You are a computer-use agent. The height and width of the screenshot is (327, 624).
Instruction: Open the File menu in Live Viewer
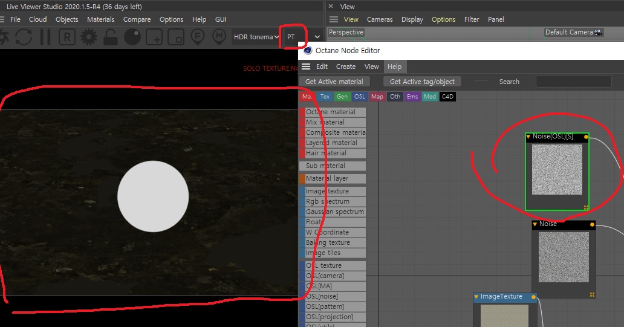point(15,19)
